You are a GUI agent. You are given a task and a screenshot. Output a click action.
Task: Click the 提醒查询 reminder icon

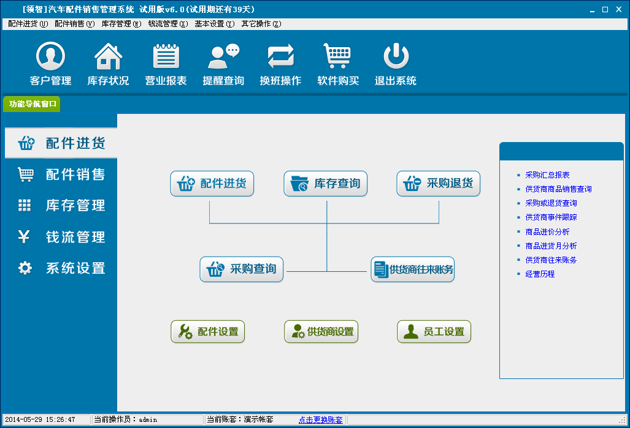pos(223,57)
